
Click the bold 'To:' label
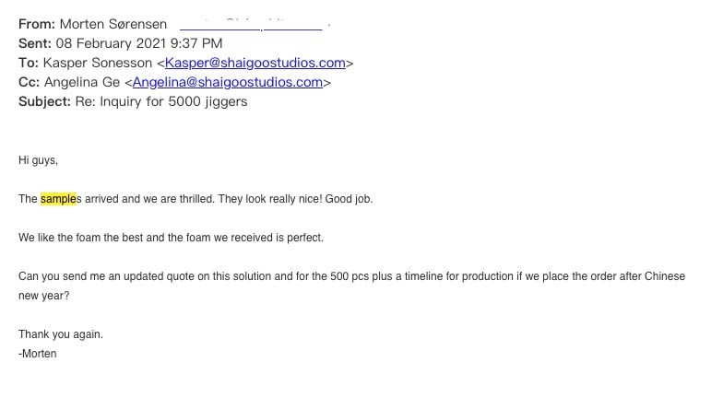(x=29, y=63)
